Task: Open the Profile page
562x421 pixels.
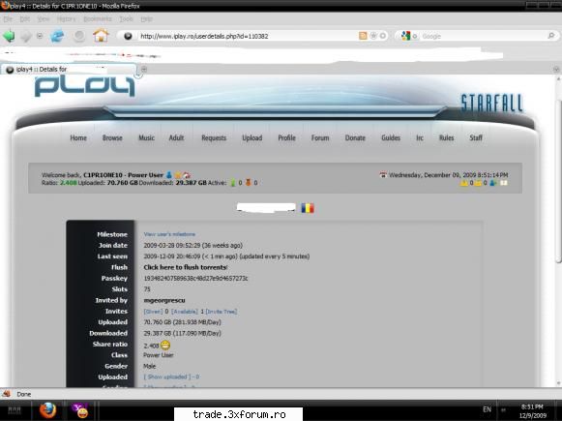Action: (286, 137)
